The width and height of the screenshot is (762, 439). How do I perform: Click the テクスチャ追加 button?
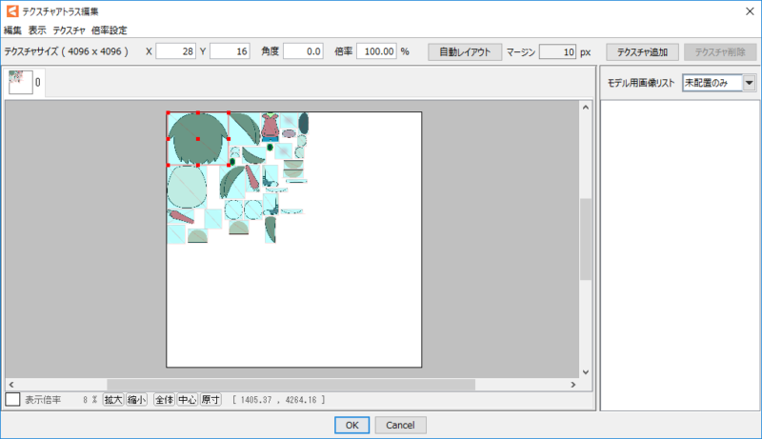click(642, 52)
